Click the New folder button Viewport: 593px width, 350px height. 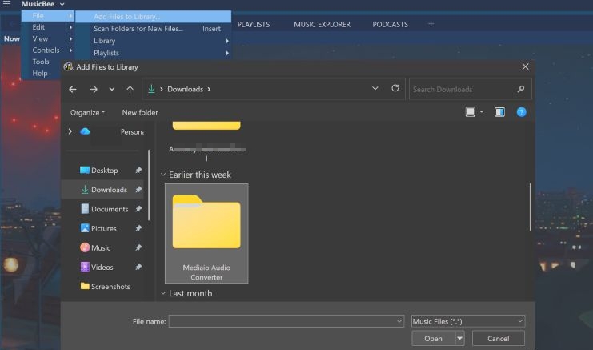point(140,112)
